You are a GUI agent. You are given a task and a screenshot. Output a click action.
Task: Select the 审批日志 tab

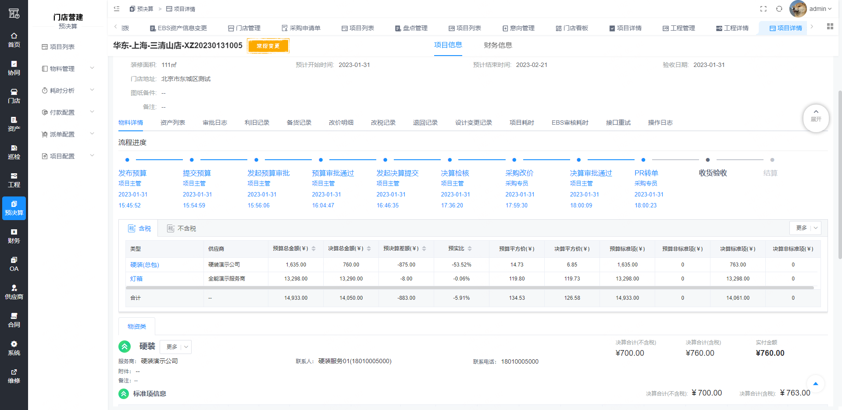tap(215, 123)
